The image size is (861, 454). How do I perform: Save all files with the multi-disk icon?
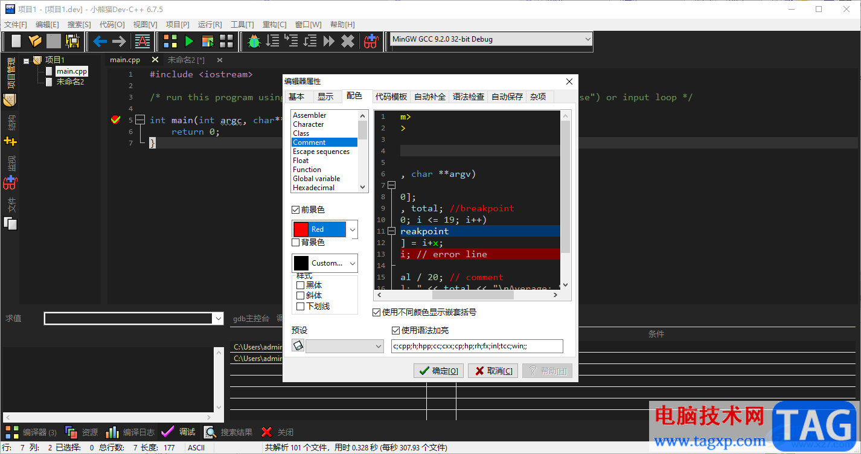pyautogui.click(x=73, y=41)
